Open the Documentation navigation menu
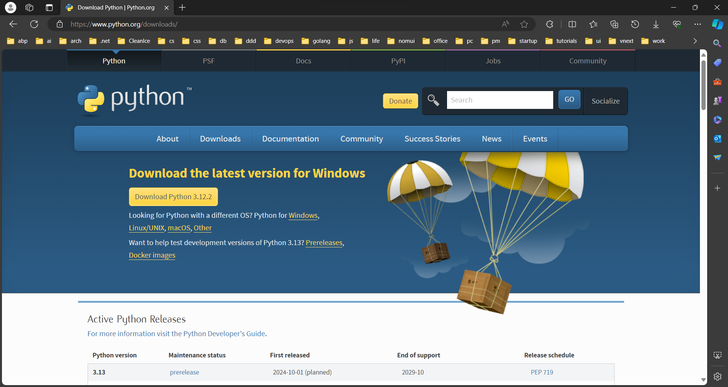 290,139
